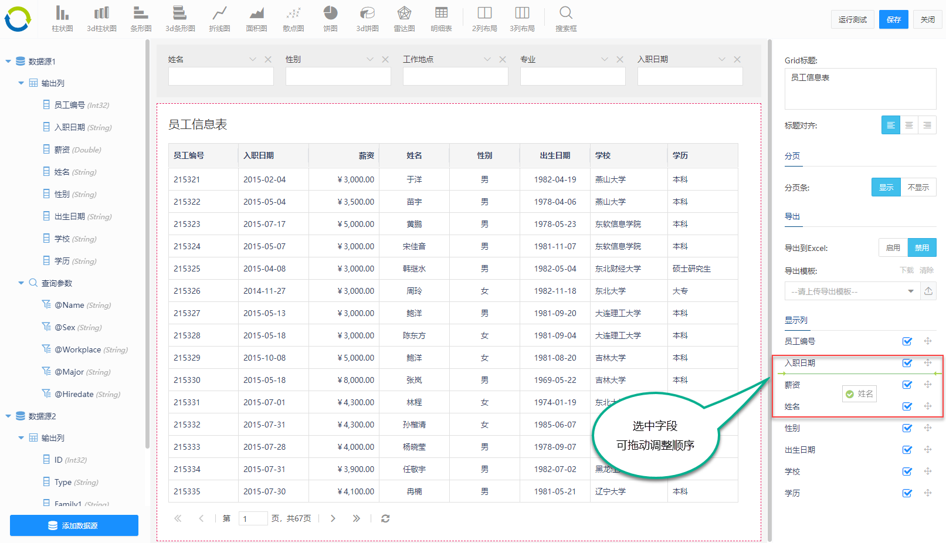The height and width of the screenshot is (543, 946).
Task: Close the designer with 关闭
Action: [x=928, y=19]
